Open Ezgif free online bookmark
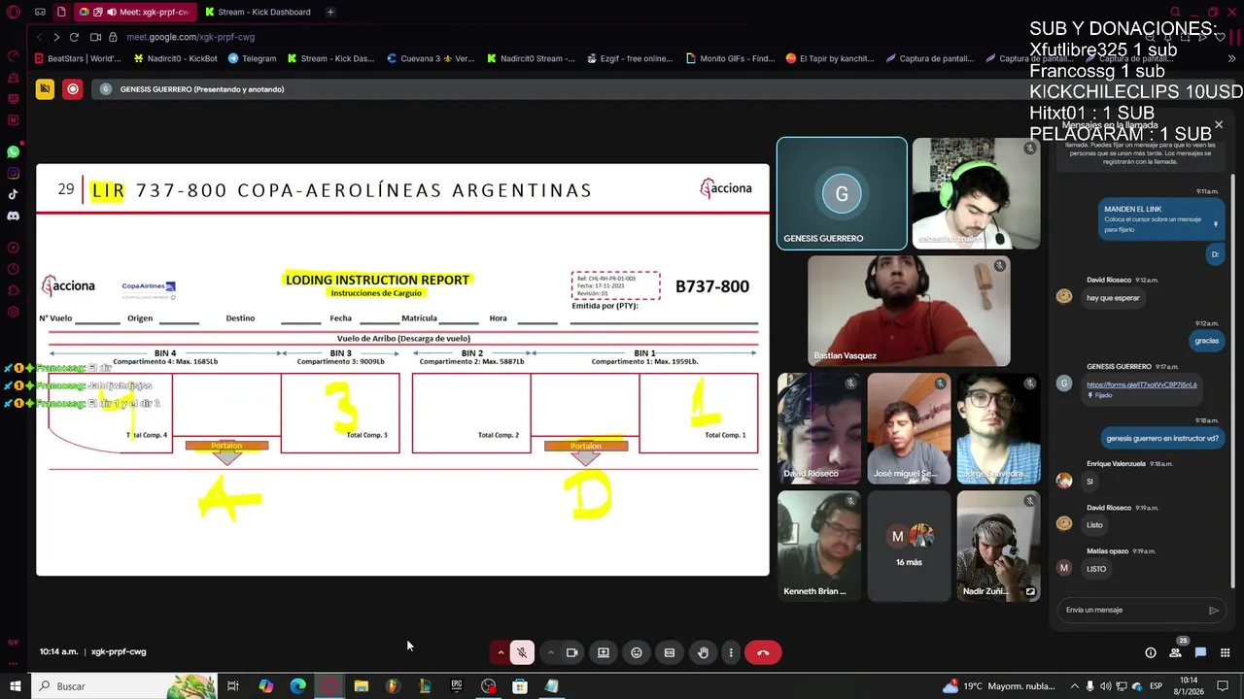This screenshot has width=1244, height=699. point(630,58)
